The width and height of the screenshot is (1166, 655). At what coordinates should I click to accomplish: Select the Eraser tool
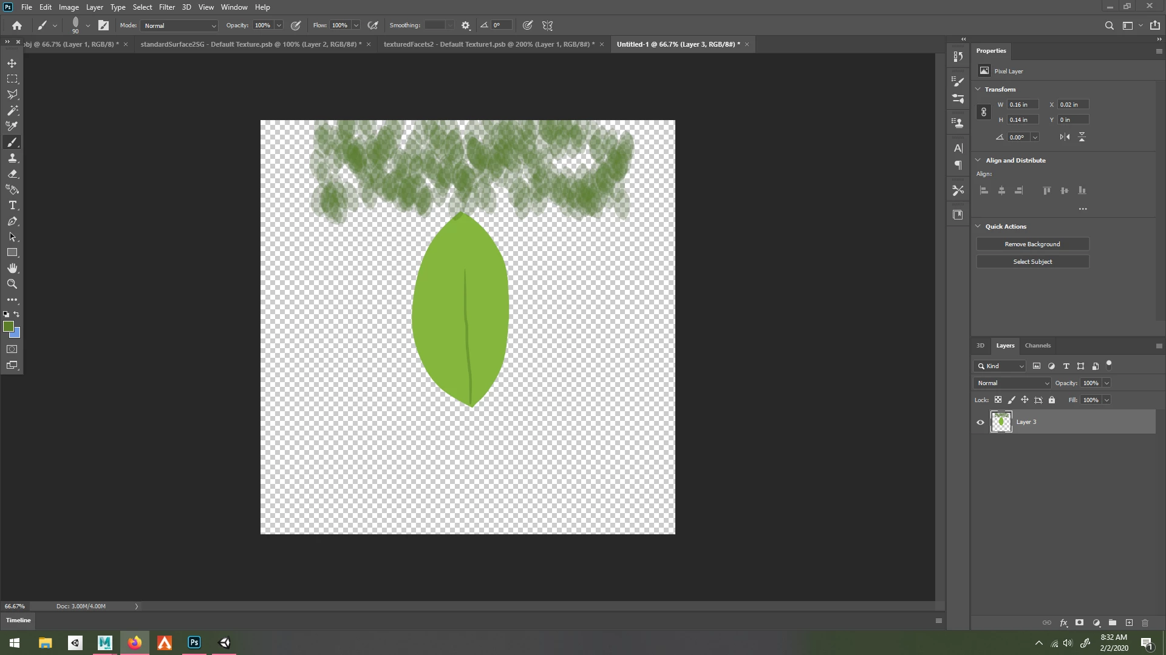(x=12, y=174)
